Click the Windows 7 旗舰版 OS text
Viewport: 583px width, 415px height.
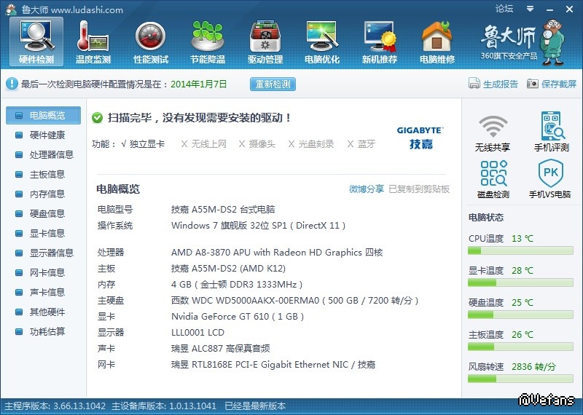[259, 225]
